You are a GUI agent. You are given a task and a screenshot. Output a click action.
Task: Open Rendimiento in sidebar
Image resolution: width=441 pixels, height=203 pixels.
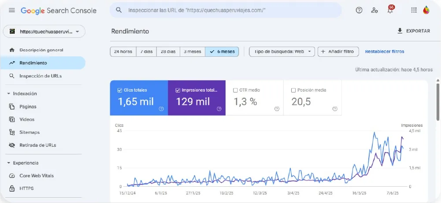point(43,63)
